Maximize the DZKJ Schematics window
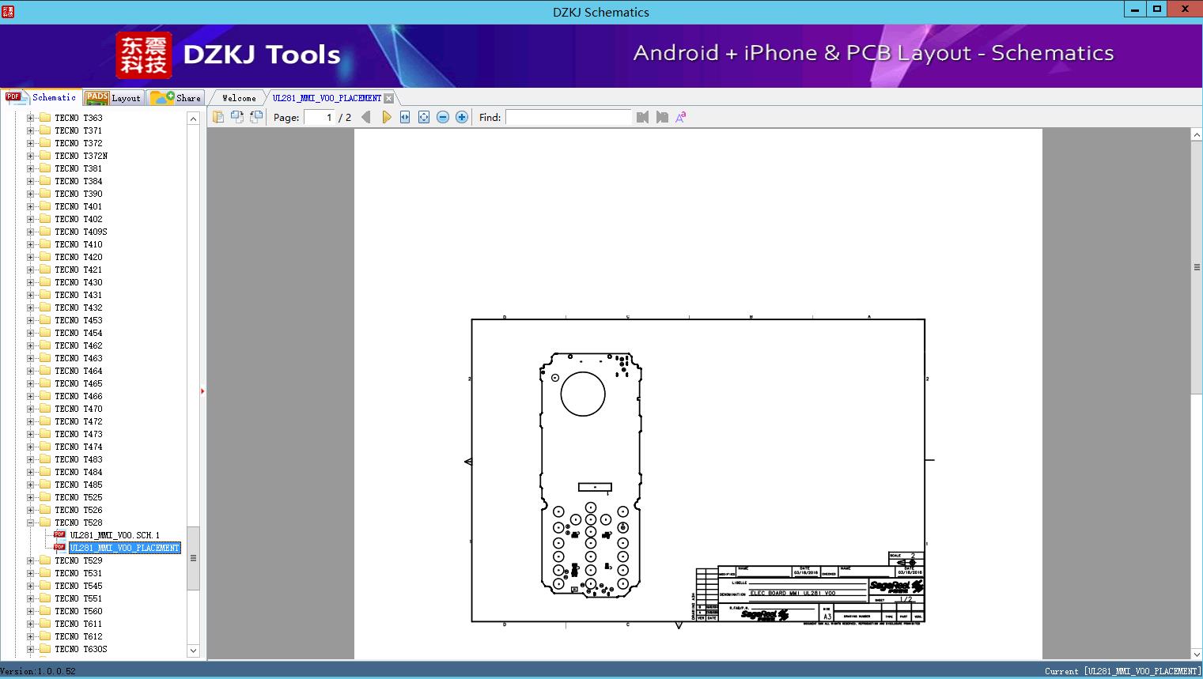 (1157, 9)
